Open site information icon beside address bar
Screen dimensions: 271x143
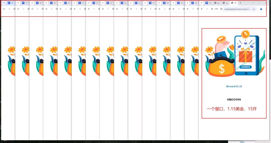[x=222, y=9]
